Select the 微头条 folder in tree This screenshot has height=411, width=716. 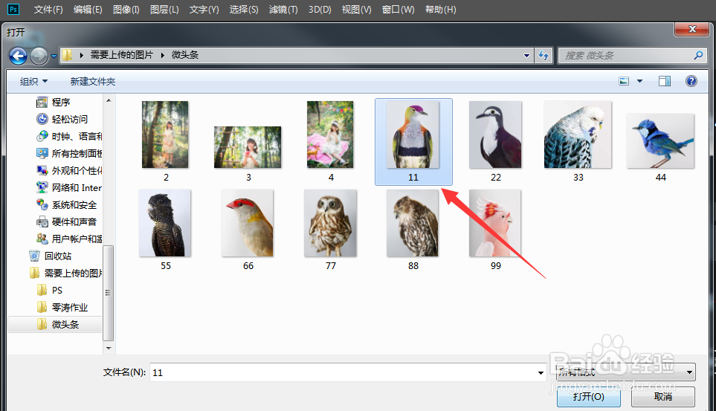(x=65, y=324)
